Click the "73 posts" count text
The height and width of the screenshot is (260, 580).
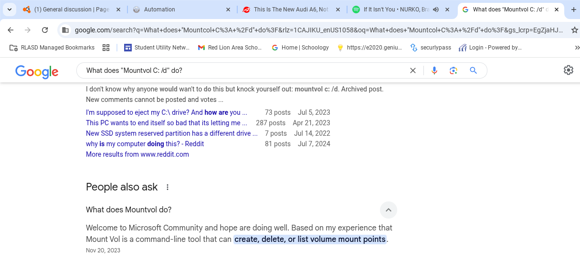(278, 112)
